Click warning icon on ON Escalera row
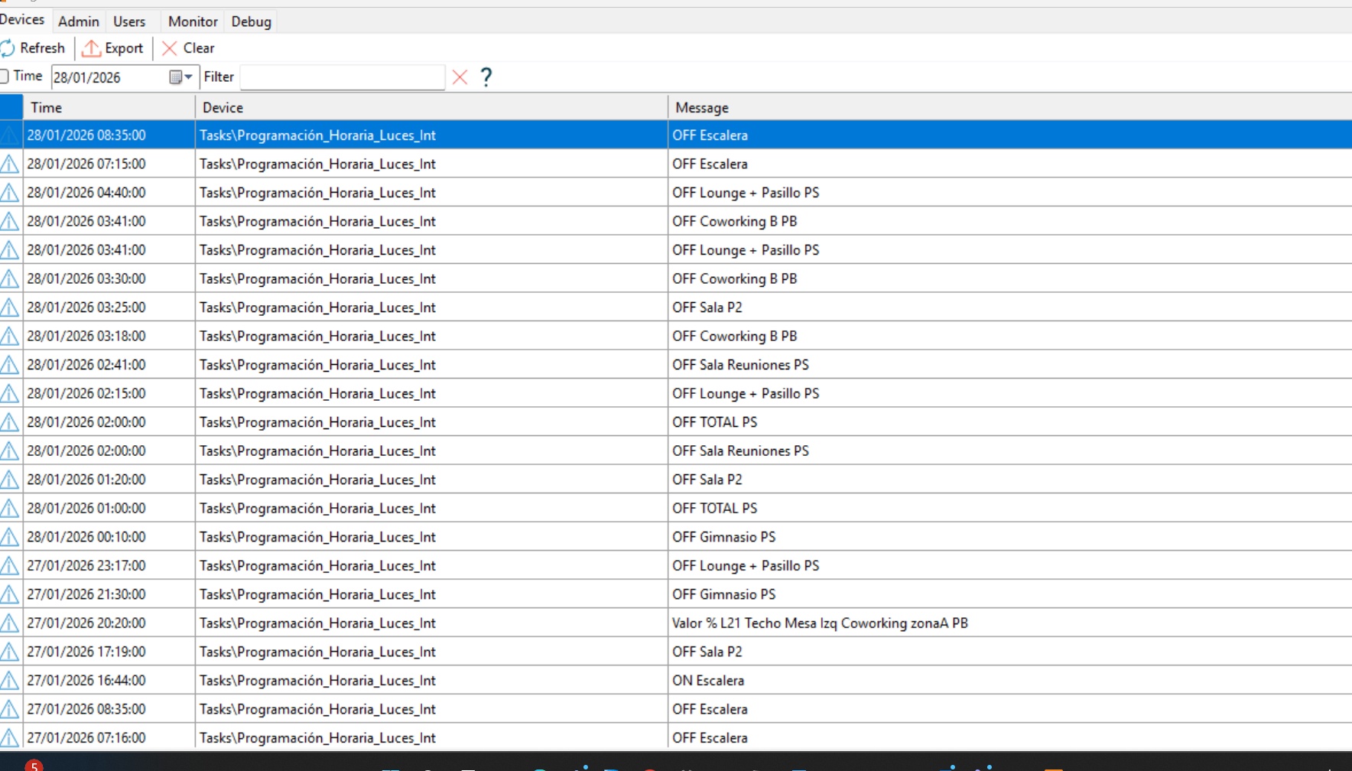1352x771 pixels. tap(10, 680)
